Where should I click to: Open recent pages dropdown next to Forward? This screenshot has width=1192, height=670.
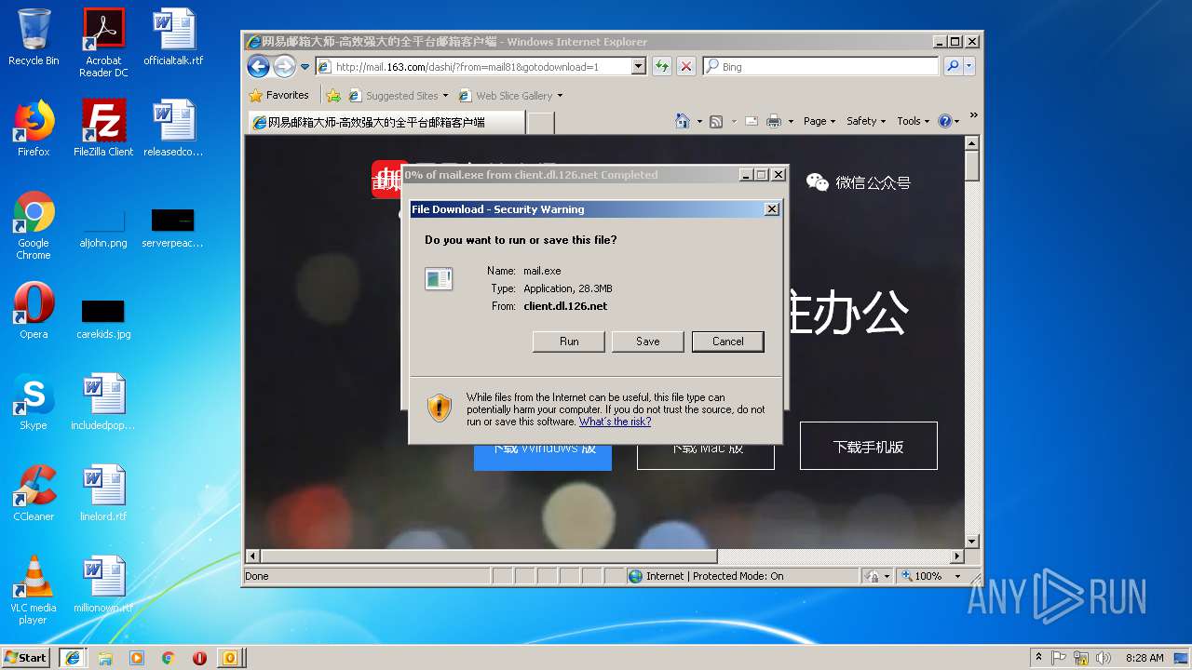(x=305, y=67)
